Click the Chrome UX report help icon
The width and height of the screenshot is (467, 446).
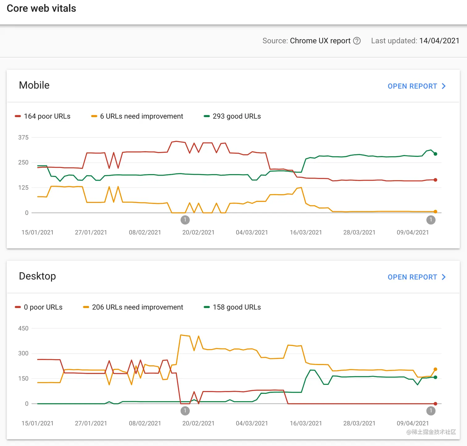click(357, 41)
